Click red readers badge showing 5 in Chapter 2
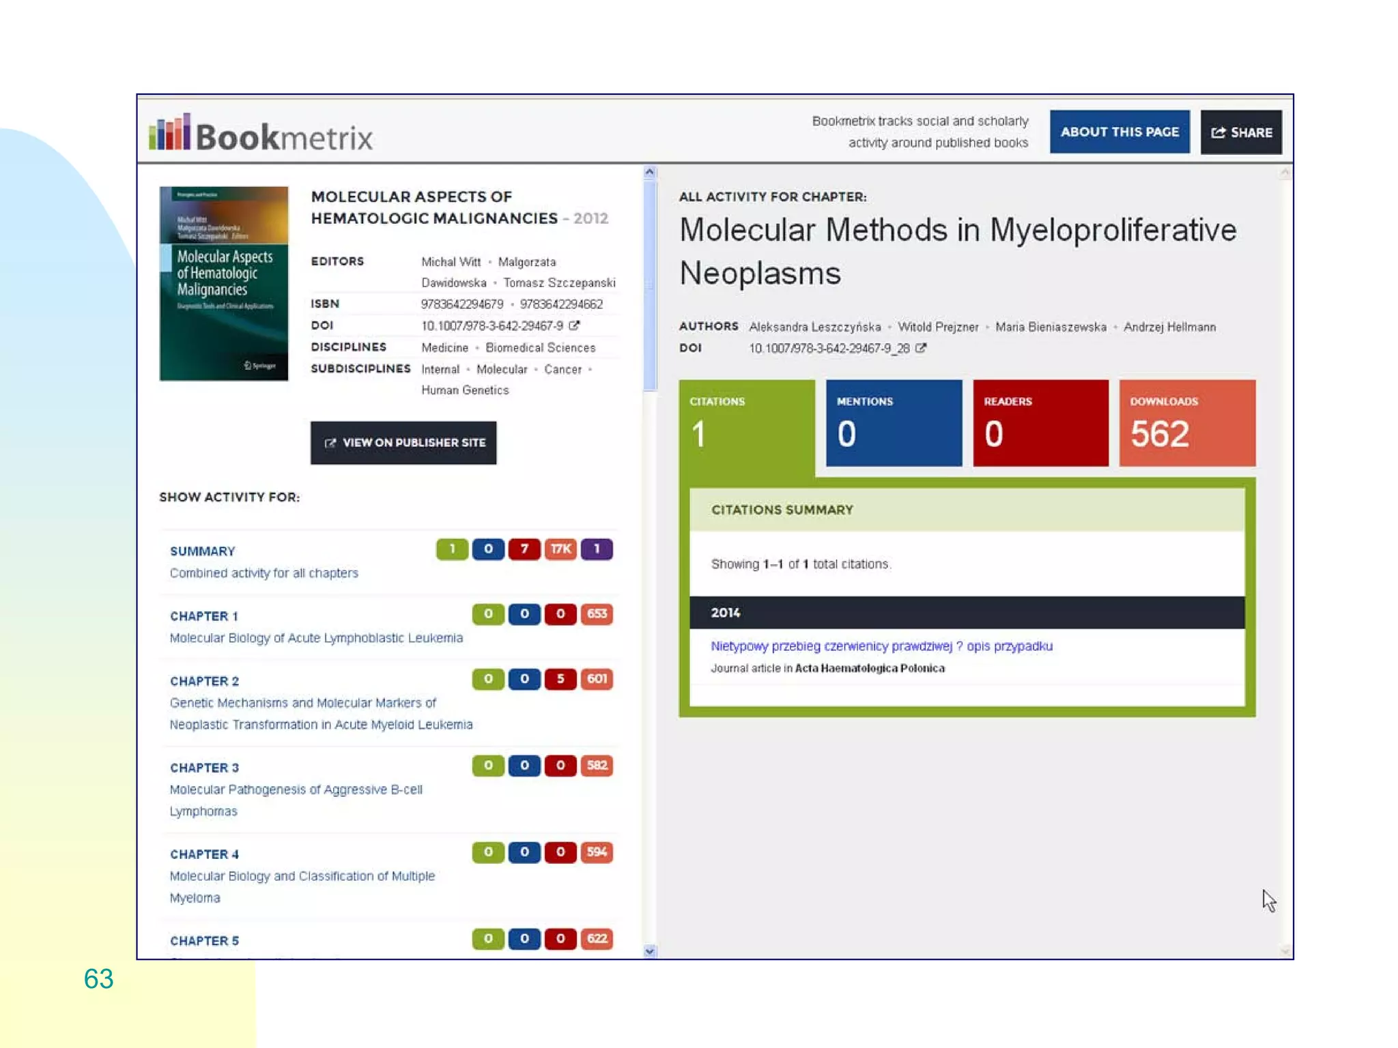Screen dimensions: 1398x1048 [x=560, y=679]
